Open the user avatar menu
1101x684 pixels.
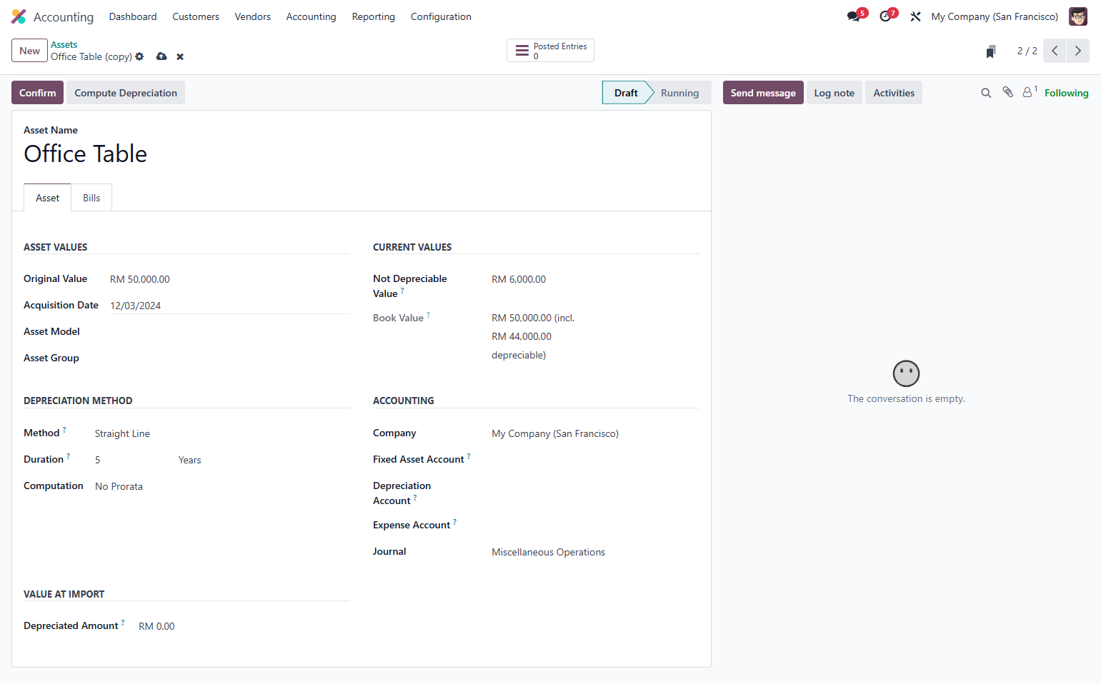click(1078, 16)
